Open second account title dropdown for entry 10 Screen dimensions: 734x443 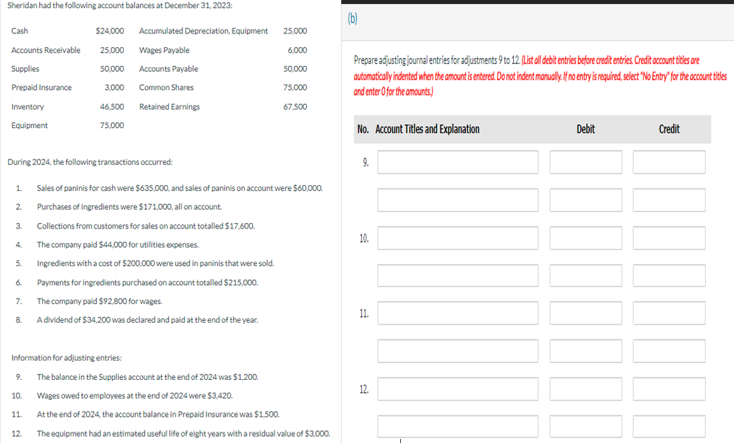(457, 276)
